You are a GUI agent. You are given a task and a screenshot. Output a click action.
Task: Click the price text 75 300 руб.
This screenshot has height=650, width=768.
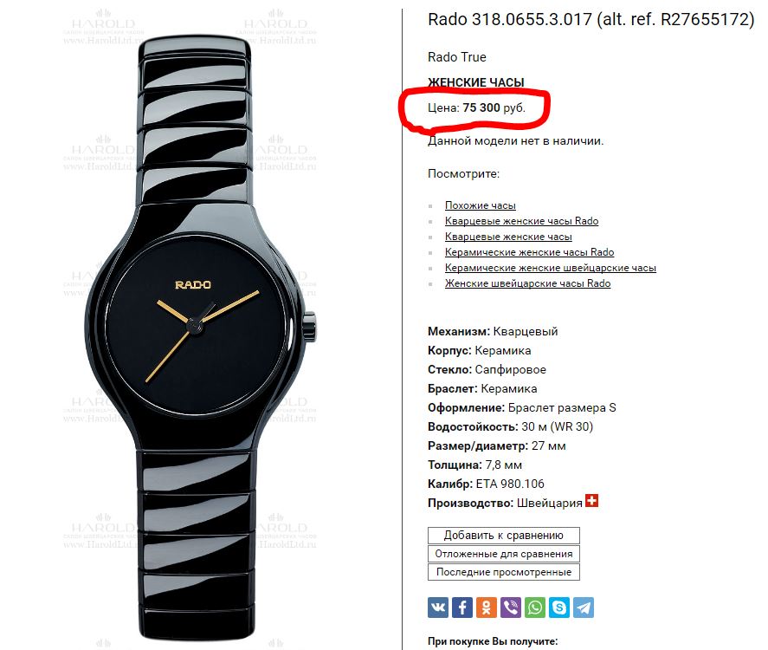click(494, 107)
